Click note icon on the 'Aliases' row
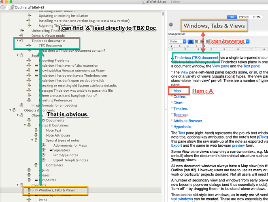Screen dimensions: 268x202 29,175
